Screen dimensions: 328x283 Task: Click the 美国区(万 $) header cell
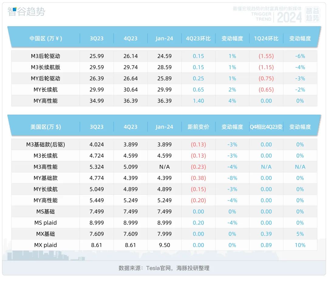click(x=46, y=127)
